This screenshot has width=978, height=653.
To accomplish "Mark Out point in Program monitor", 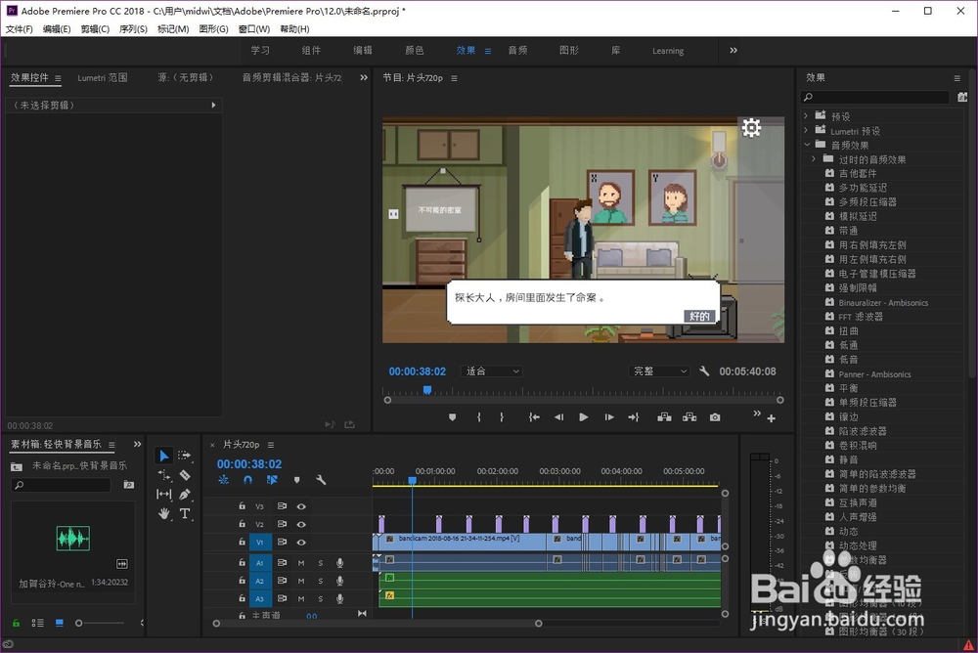I will (x=502, y=417).
